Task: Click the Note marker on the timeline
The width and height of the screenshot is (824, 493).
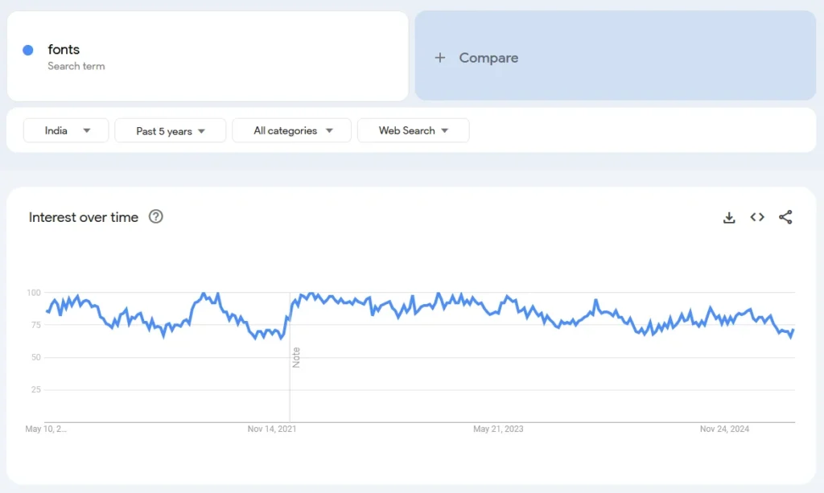Action: (296, 358)
